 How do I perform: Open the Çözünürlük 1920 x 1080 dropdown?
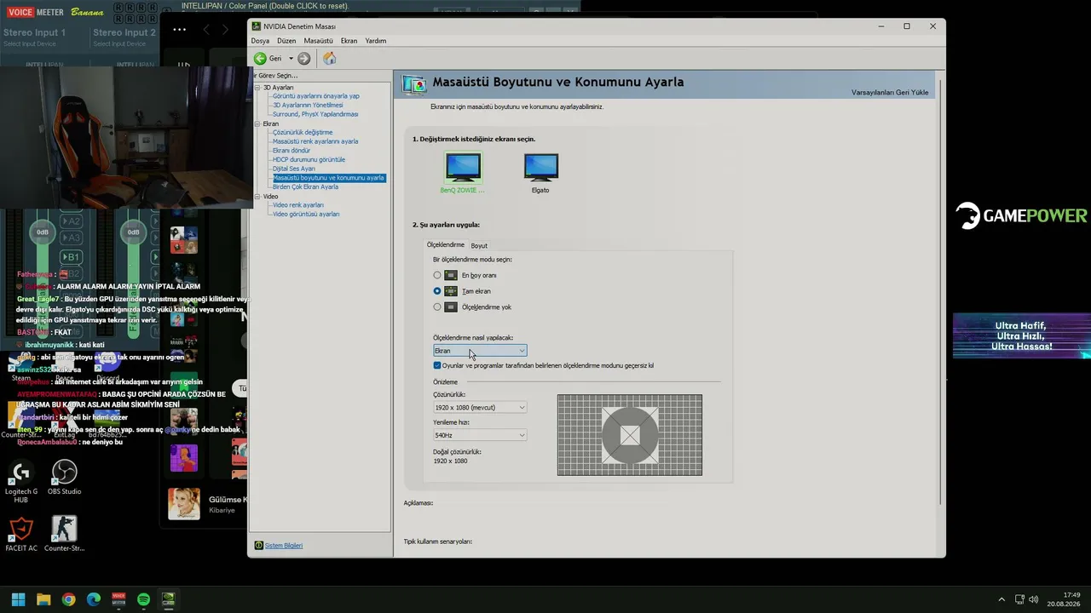coord(480,408)
